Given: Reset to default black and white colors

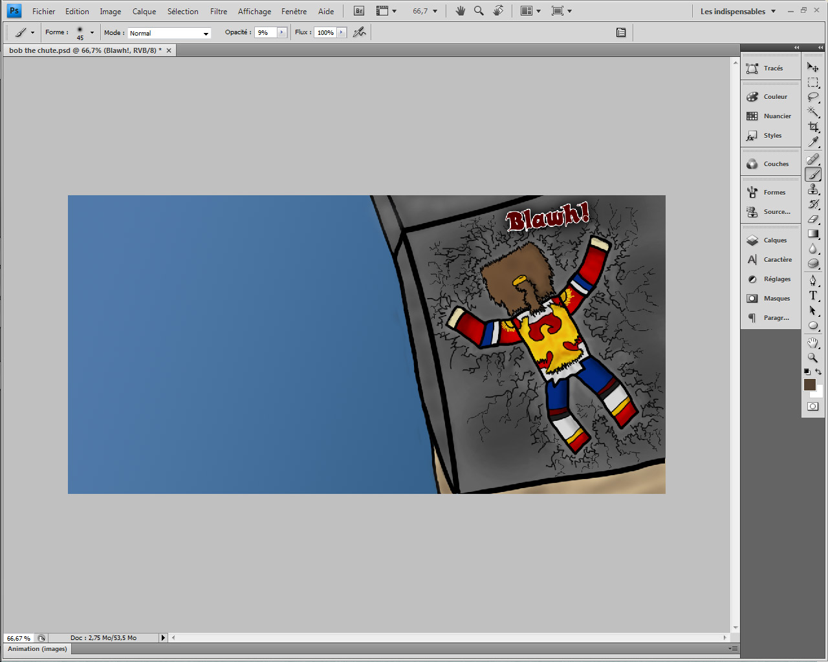Looking at the screenshot, I should tap(807, 372).
